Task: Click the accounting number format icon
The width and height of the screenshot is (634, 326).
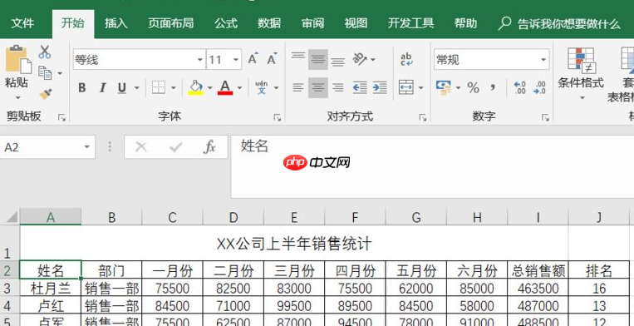Action: [x=444, y=87]
